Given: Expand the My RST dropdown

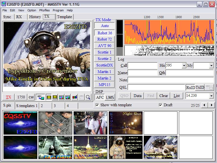Looking at the screenshot, I should pos(211,66).
